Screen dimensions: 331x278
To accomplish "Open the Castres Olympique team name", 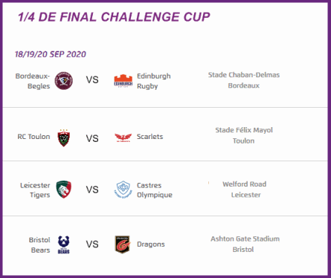I will click(155, 190).
